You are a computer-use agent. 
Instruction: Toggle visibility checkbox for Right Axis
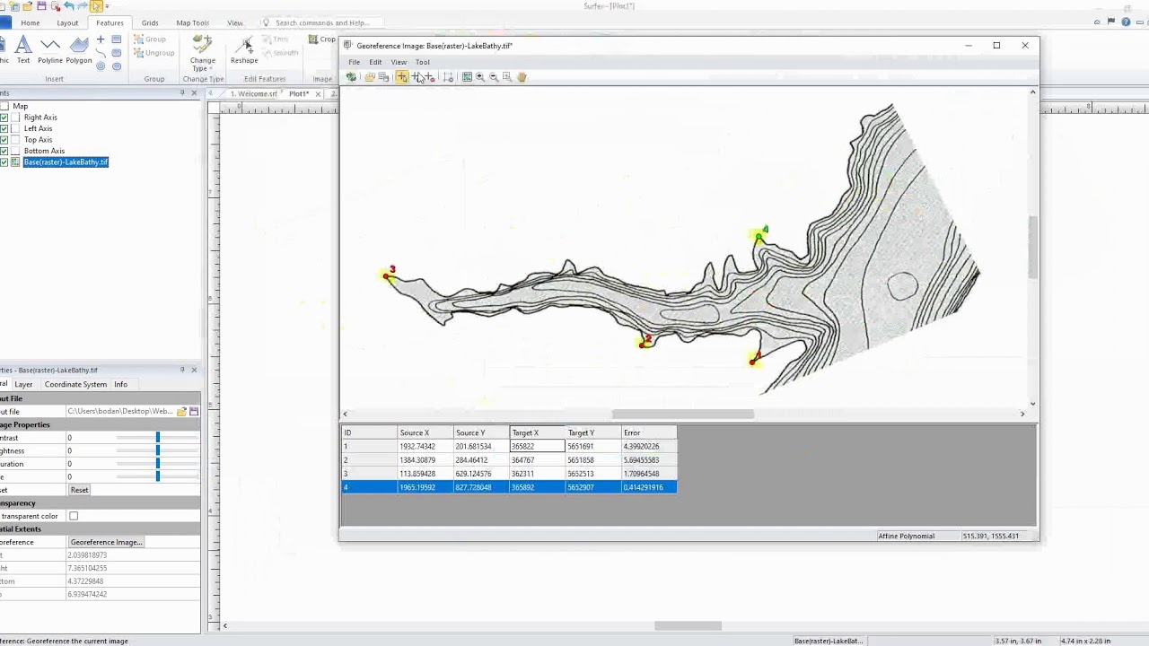pyautogui.click(x=4, y=118)
